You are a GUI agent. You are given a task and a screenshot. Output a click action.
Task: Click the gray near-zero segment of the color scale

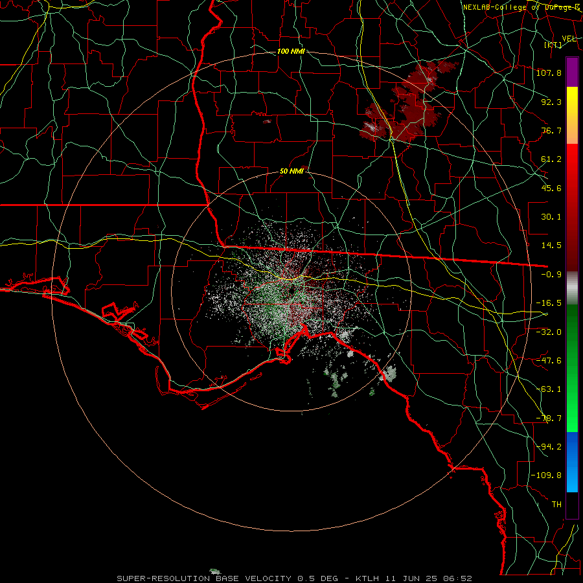[572, 288]
